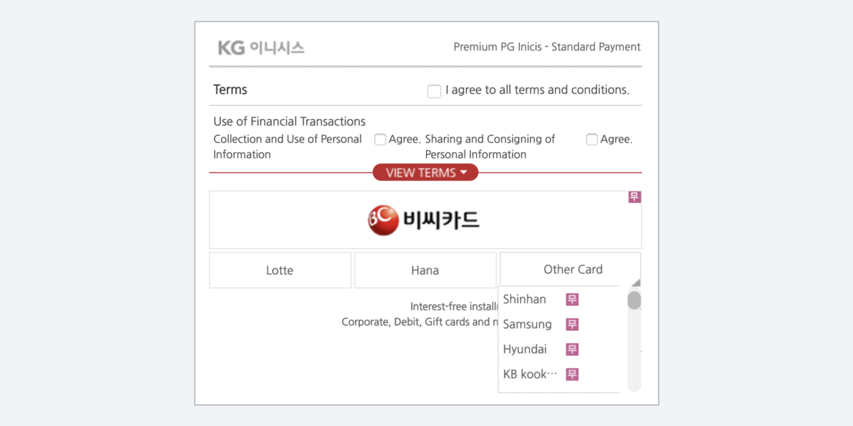Check I agree to all terms and conditions

[434, 91]
